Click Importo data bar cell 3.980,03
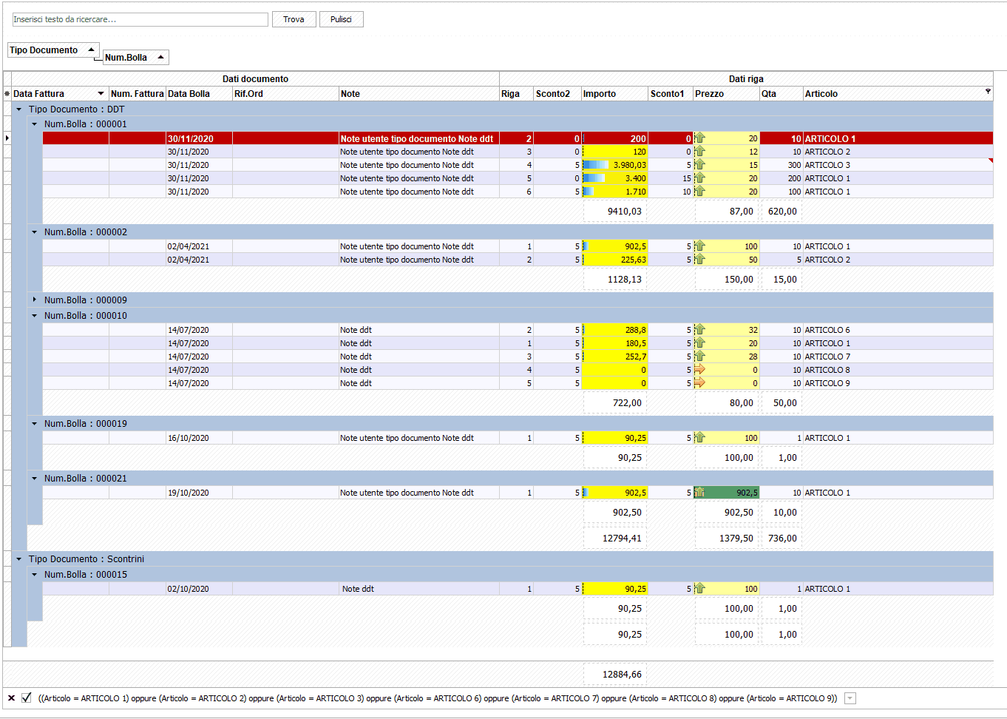 pyautogui.click(x=614, y=165)
